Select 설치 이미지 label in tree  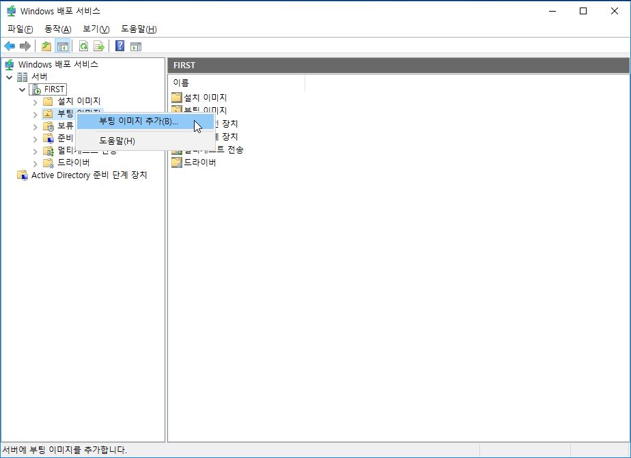[79, 101]
